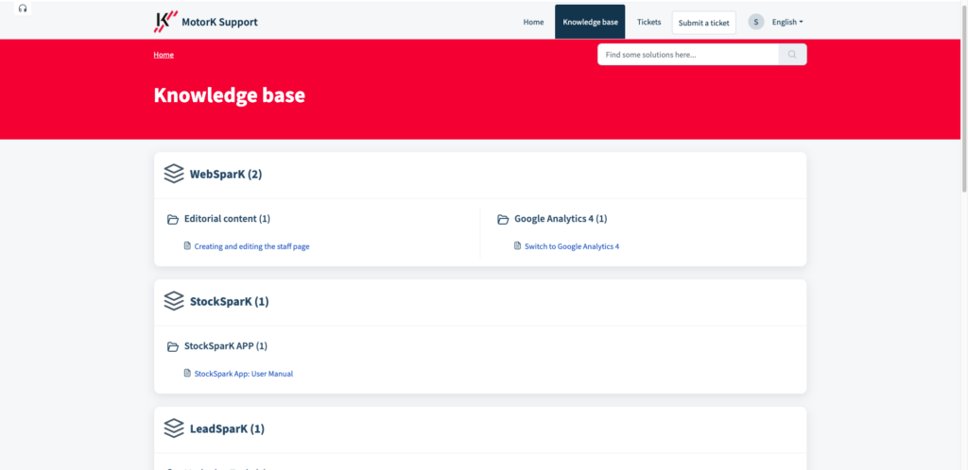This screenshot has width=968, height=470.
Task: Click document icon beside StockSpark App: User Manual
Action: (x=188, y=373)
